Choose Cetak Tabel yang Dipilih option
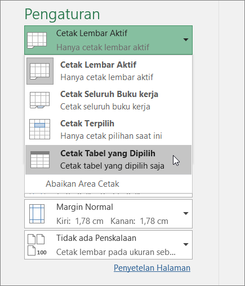Image resolution: width=245 pixels, height=286 pixels. (108, 160)
